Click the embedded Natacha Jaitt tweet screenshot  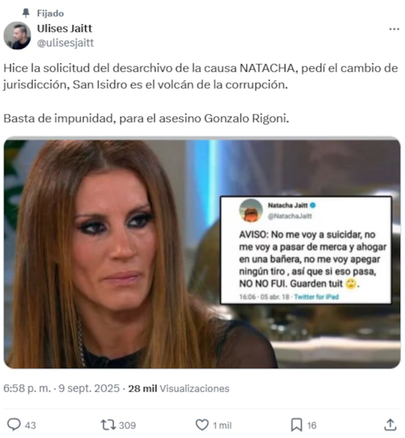pos(306,250)
